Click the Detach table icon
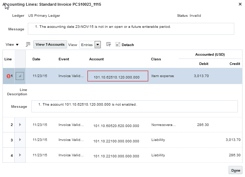This screenshot has width=245, height=177. [118, 45]
